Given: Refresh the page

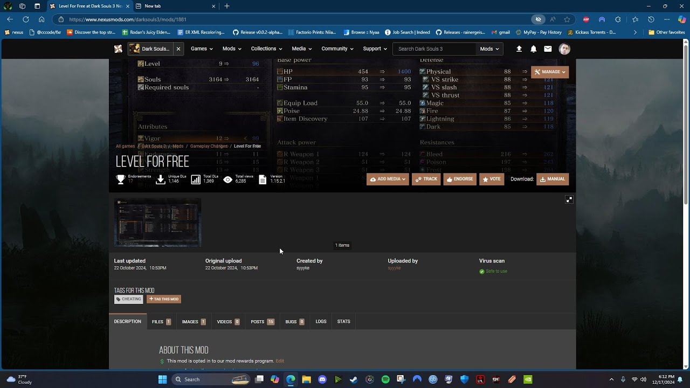Looking at the screenshot, I should point(25,19).
